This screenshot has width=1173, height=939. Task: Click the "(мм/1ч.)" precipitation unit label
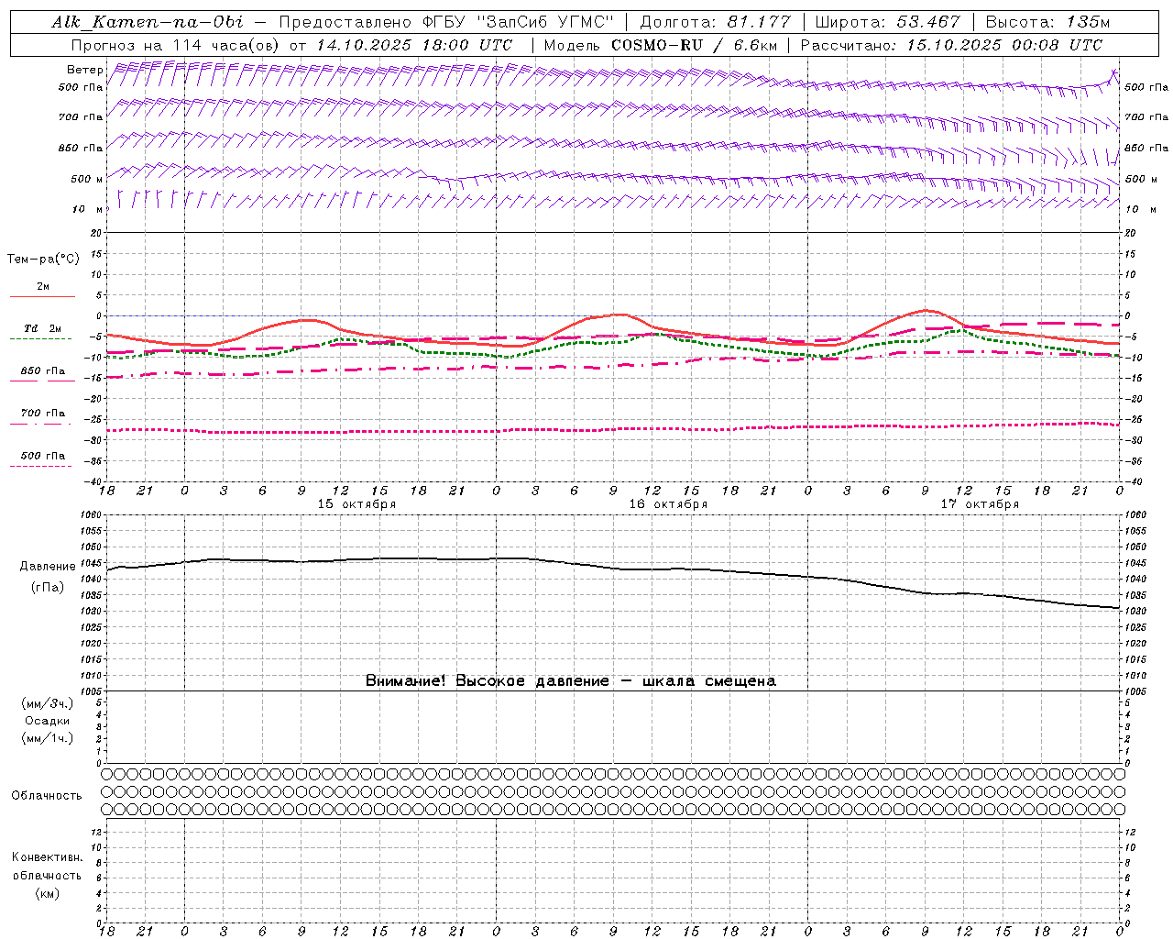pos(48,738)
